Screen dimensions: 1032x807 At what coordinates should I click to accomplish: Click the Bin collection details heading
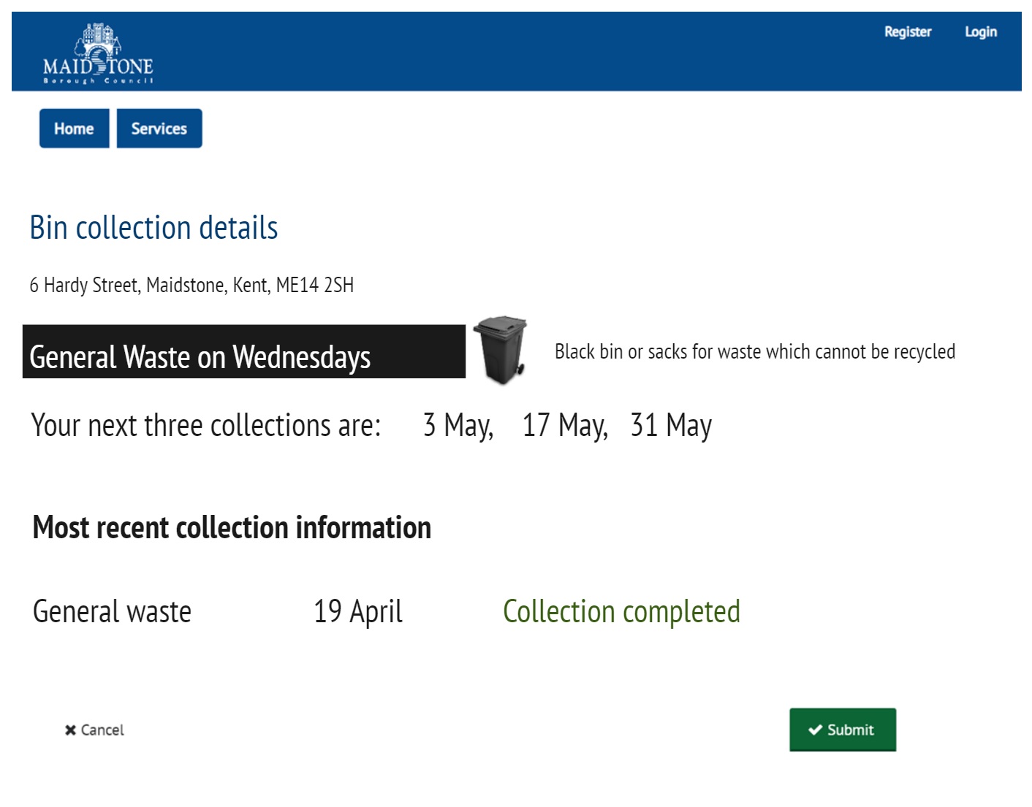click(153, 228)
